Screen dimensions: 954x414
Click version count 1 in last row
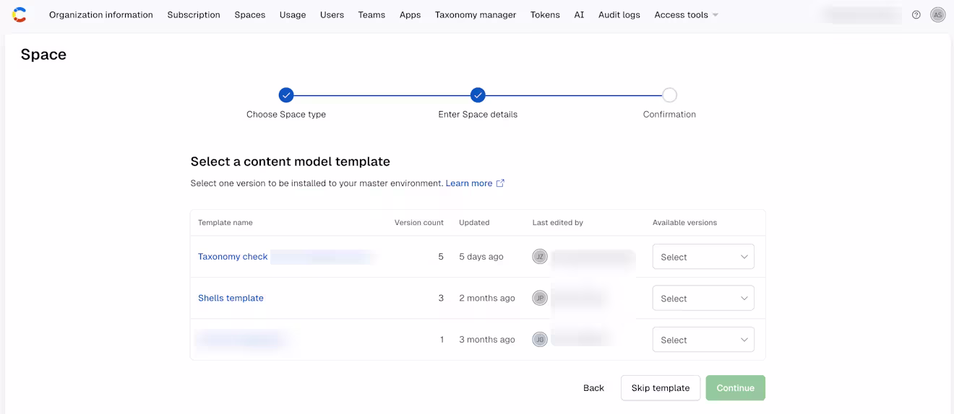tap(442, 340)
